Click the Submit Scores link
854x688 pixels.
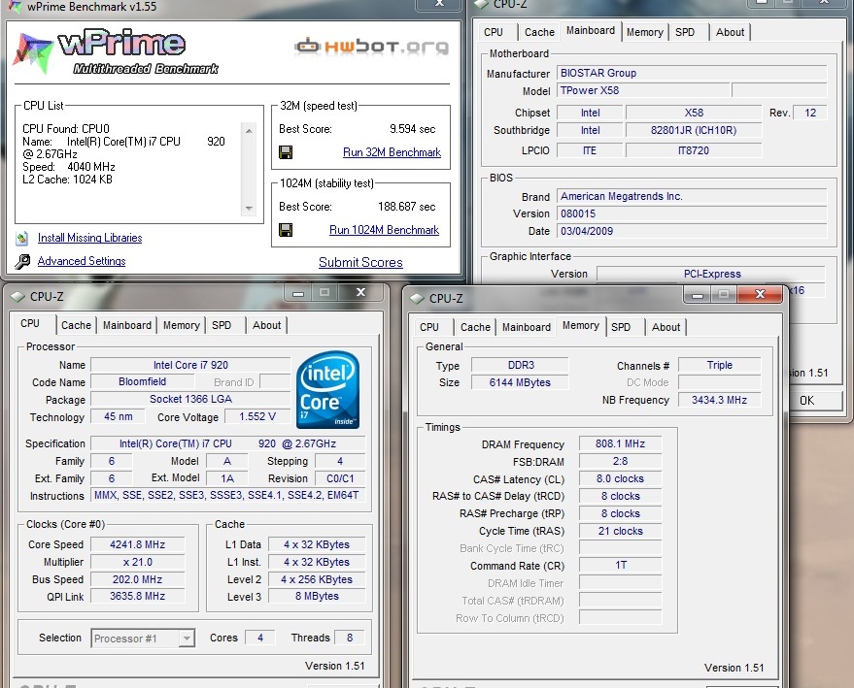tap(360, 262)
